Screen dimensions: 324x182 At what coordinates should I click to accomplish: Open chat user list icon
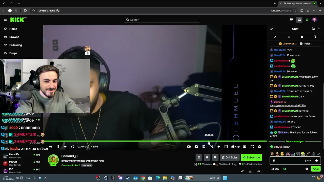point(313,29)
